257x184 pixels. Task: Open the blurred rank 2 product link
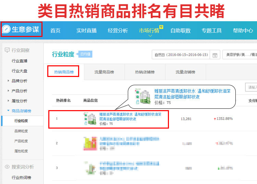coord(130,141)
